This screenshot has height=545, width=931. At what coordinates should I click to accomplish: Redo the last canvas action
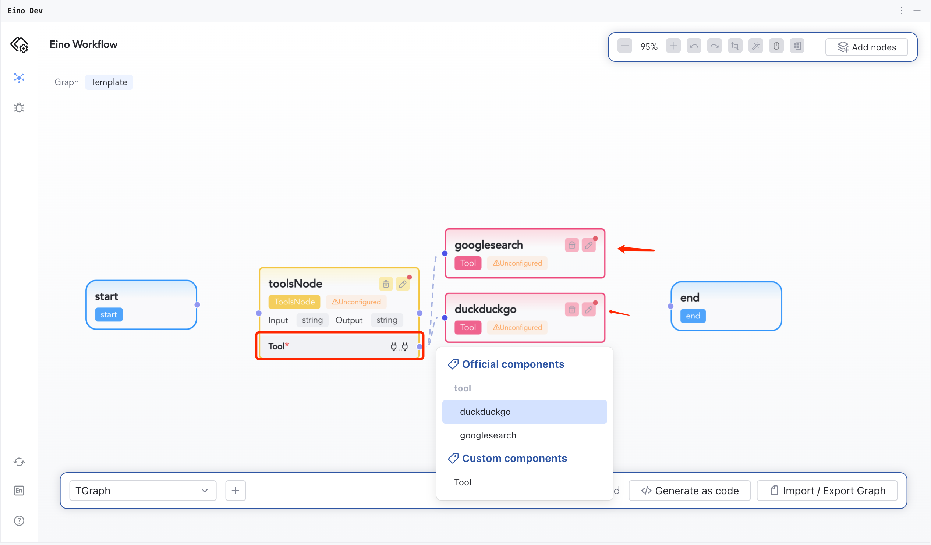(x=715, y=47)
